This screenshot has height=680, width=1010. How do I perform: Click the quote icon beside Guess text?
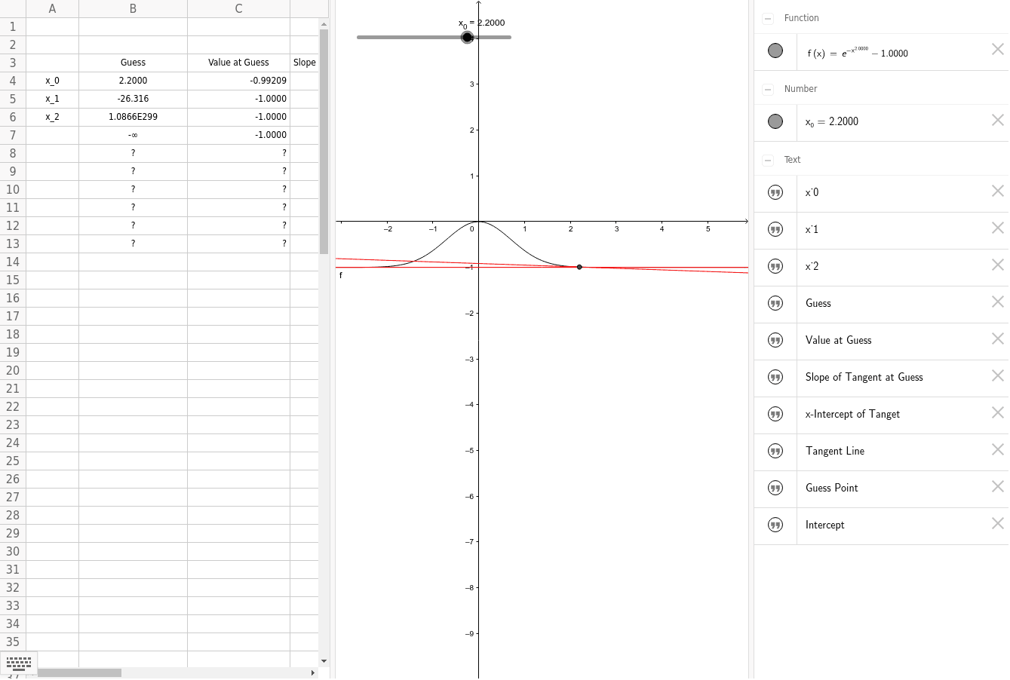click(x=775, y=303)
